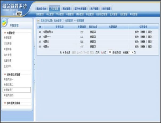This screenshot has width=161, height=123.
Task: Click 内容管理 in the breadcrumb path
Action: (x=69, y=21)
